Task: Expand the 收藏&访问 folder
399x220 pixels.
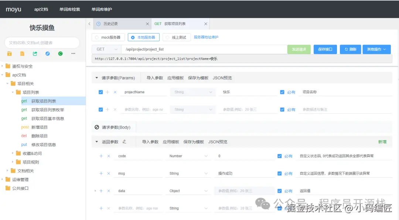Action: coord(13,153)
